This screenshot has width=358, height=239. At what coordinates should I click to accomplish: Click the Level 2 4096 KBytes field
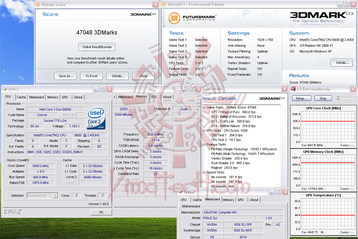coord(93,177)
